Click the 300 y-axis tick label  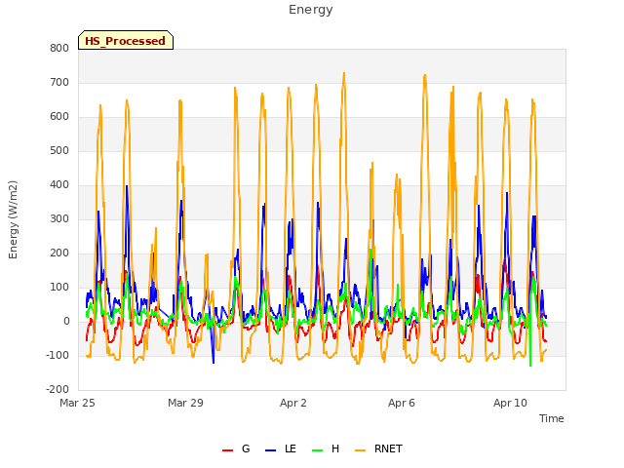pos(59,218)
